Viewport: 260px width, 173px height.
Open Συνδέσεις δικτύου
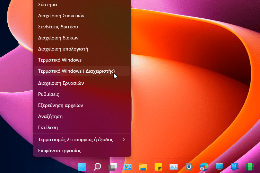(x=82, y=27)
